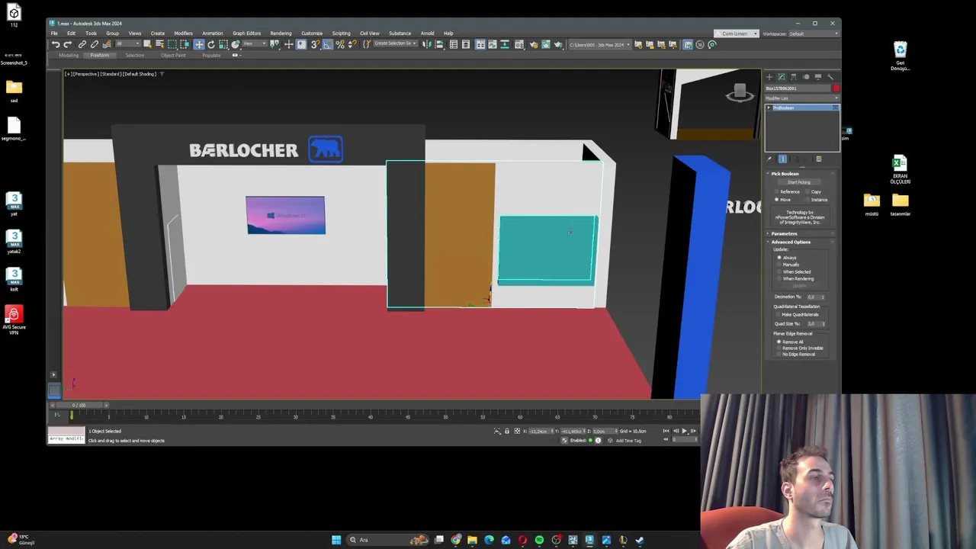The width and height of the screenshot is (976, 549).
Task: Activate Select and Move tool
Action: coord(199,44)
